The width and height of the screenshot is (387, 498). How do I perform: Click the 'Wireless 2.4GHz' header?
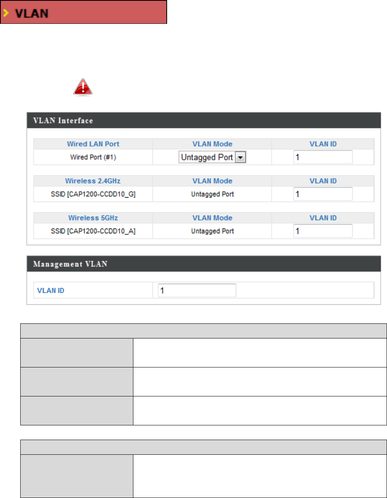tap(93, 181)
